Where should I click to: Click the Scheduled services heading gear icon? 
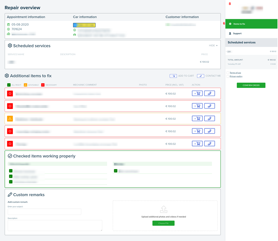tap(10, 46)
